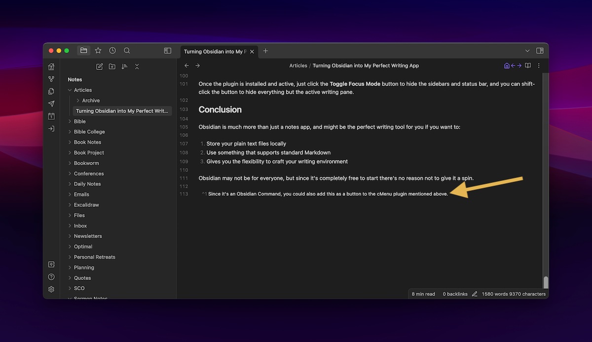Toggle the left sidebar
Image resolution: width=592 pixels, height=342 pixels.
[168, 51]
